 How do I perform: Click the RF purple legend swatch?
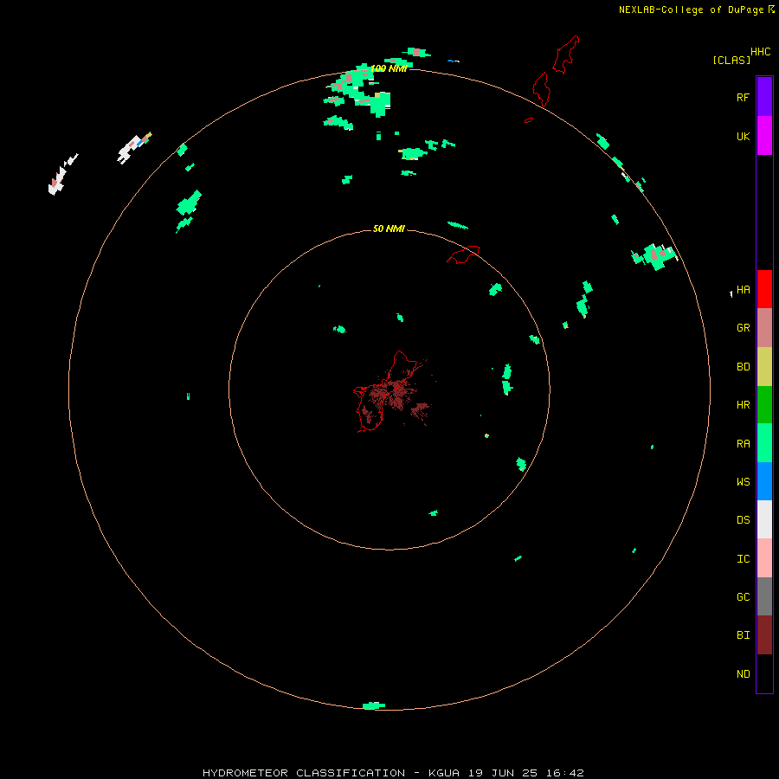[x=764, y=97]
